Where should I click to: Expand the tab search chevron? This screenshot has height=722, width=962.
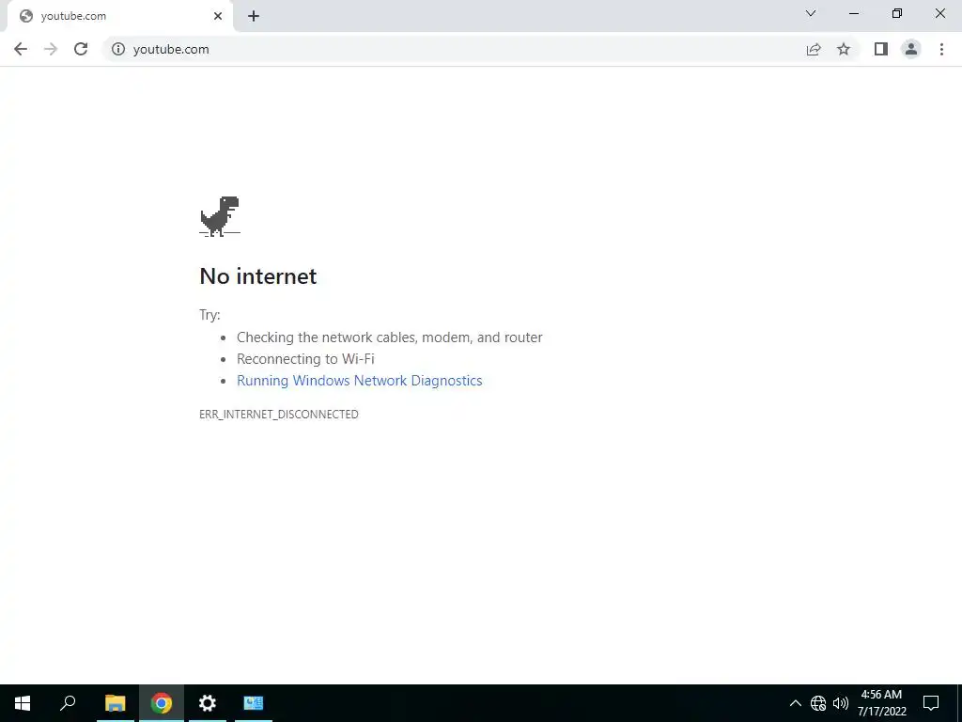(811, 13)
